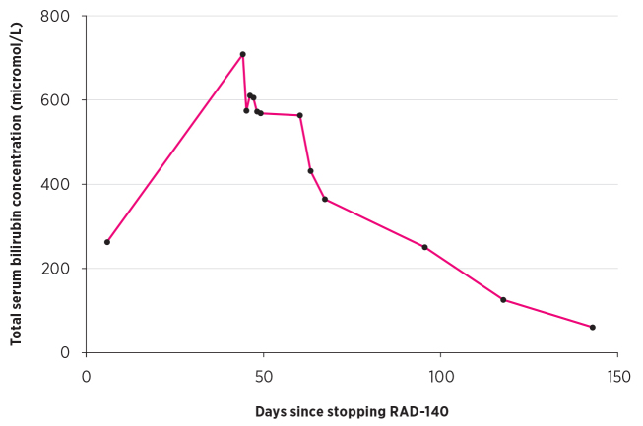643x426 pixels.
Task: Click the first data point at day 6
Action: coord(107,242)
